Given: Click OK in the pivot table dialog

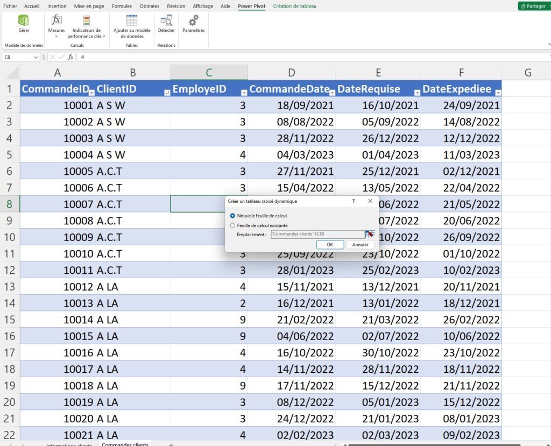Looking at the screenshot, I should point(330,245).
